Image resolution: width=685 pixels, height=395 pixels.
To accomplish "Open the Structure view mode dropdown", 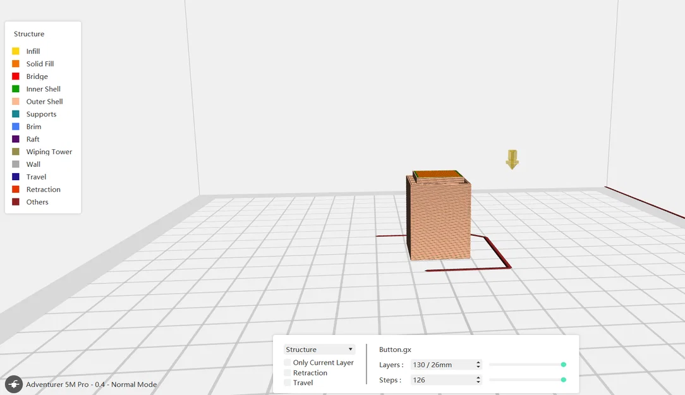I will click(x=319, y=349).
